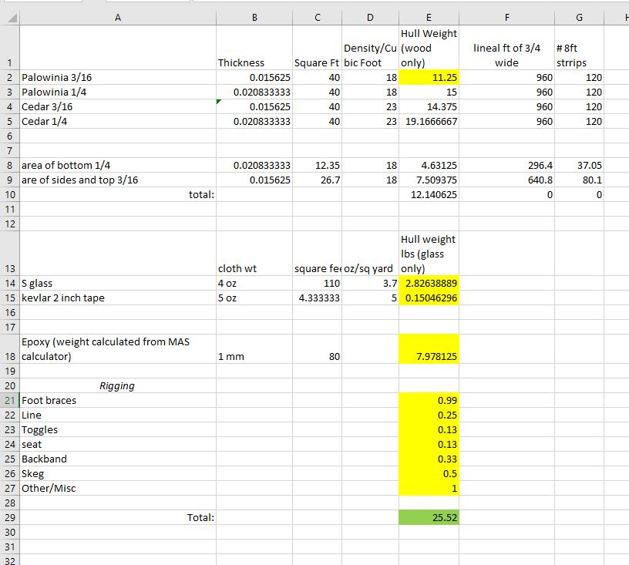
Task: Click the 'Toggles' cell
Action: pyautogui.click(x=118, y=429)
